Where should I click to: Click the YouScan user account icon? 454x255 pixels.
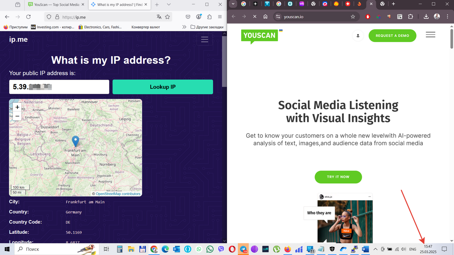358,36
